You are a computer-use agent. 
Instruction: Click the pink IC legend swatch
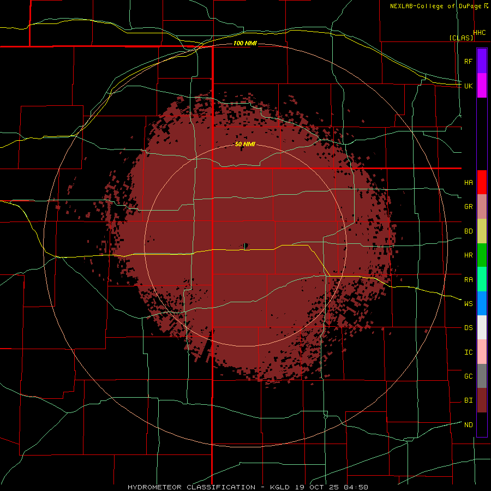tap(482, 352)
